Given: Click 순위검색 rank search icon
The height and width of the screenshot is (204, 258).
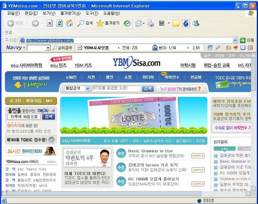Looking at the screenshot, I should coord(62,48).
